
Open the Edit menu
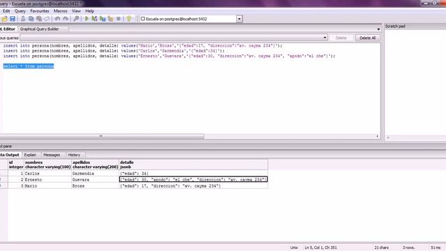coord(6,11)
